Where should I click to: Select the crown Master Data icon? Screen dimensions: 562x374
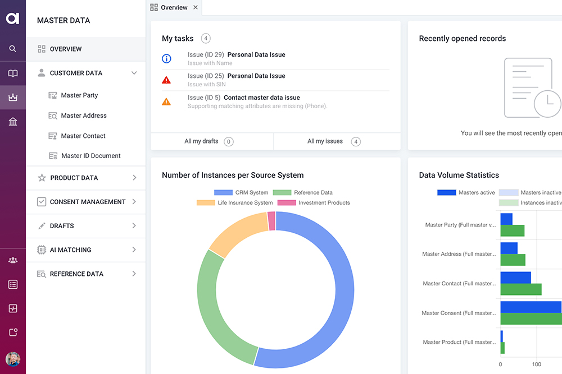(12, 97)
